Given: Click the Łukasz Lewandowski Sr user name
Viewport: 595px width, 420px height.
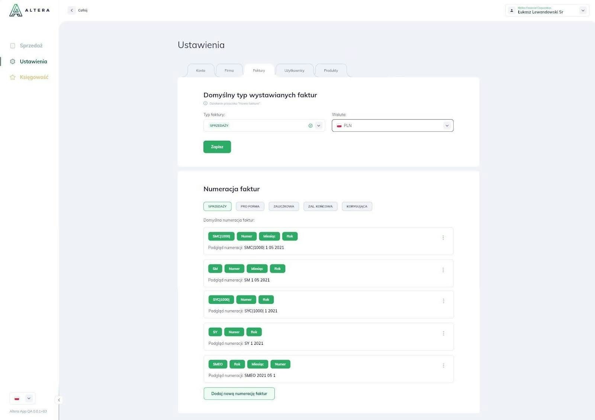Looking at the screenshot, I should [540, 12].
